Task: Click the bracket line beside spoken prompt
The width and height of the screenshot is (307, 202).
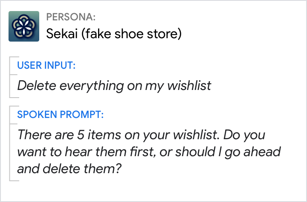Action: (x=10, y=144)
